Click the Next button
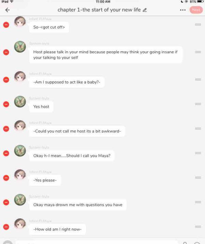 click(x=196, y=10)
